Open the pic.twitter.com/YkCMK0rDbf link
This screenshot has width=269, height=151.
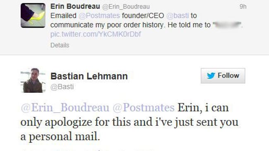(96, 34)
